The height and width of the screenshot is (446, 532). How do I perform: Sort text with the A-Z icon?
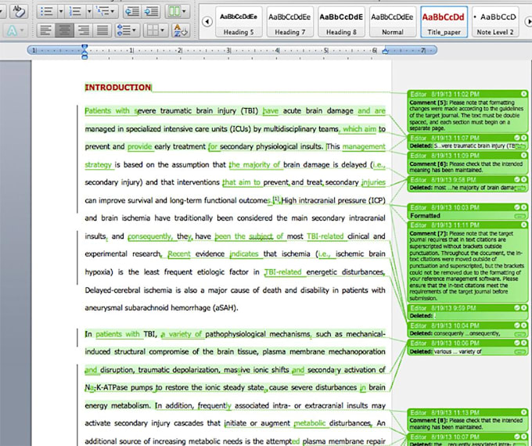(x=180, y=31)
